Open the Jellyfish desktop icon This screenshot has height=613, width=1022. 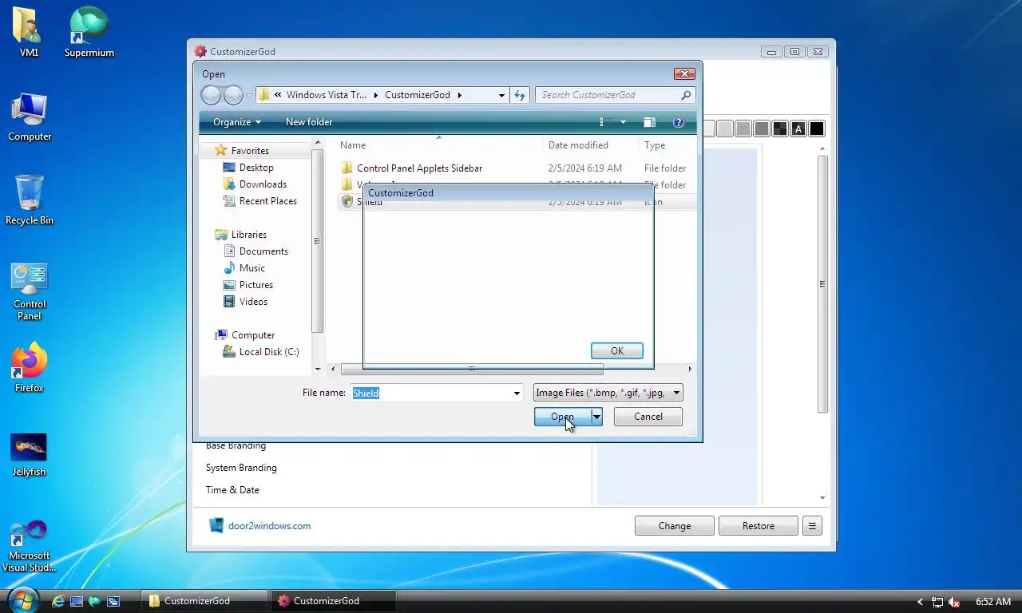click(x=30, y=455)
